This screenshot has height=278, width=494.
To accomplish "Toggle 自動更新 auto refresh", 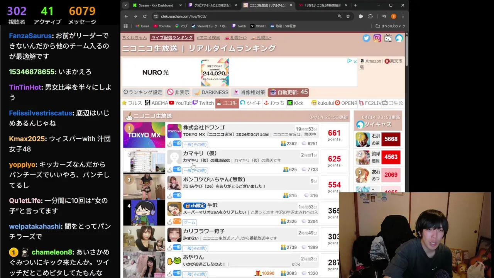I will [289, 92].
